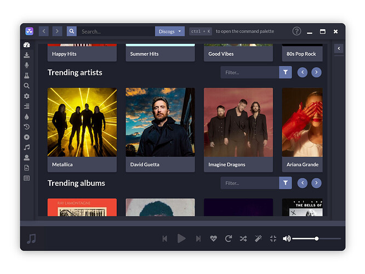This screenshot has width=365, height=274.
Task: Apply the Trending artists filter button
Action: click(x=286, y=72)
